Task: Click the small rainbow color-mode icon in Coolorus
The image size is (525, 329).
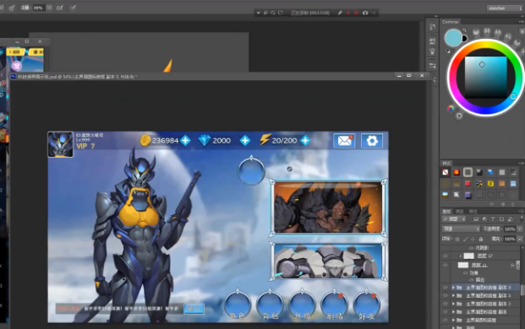Action: [451, 108]
